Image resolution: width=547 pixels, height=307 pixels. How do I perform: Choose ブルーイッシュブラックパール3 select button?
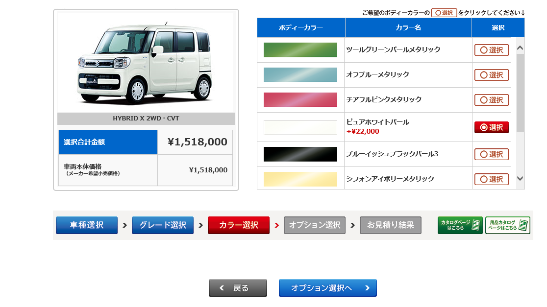[491, 154]
